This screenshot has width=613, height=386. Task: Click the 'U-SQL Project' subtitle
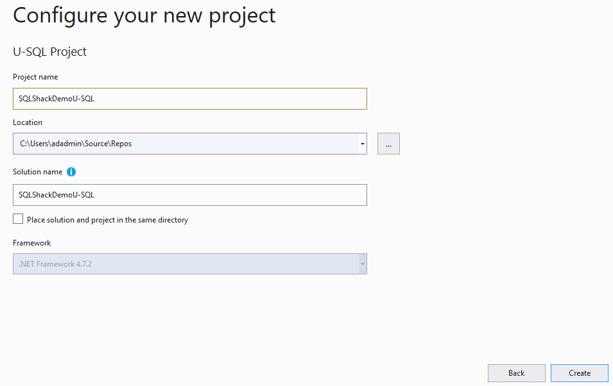[x=49, y=52]
